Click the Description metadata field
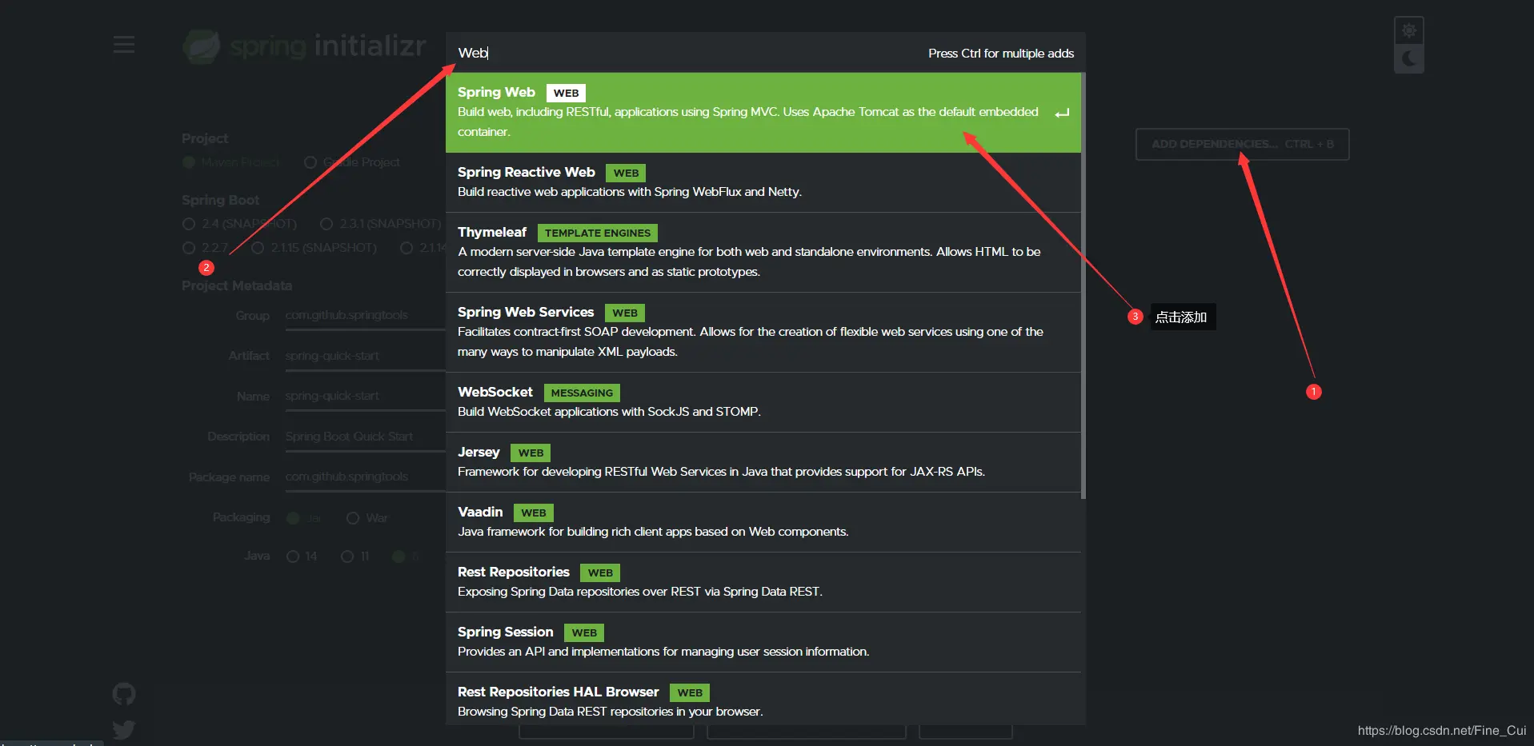The width and height of the screenshot is (1534, 746). point(365,437)
